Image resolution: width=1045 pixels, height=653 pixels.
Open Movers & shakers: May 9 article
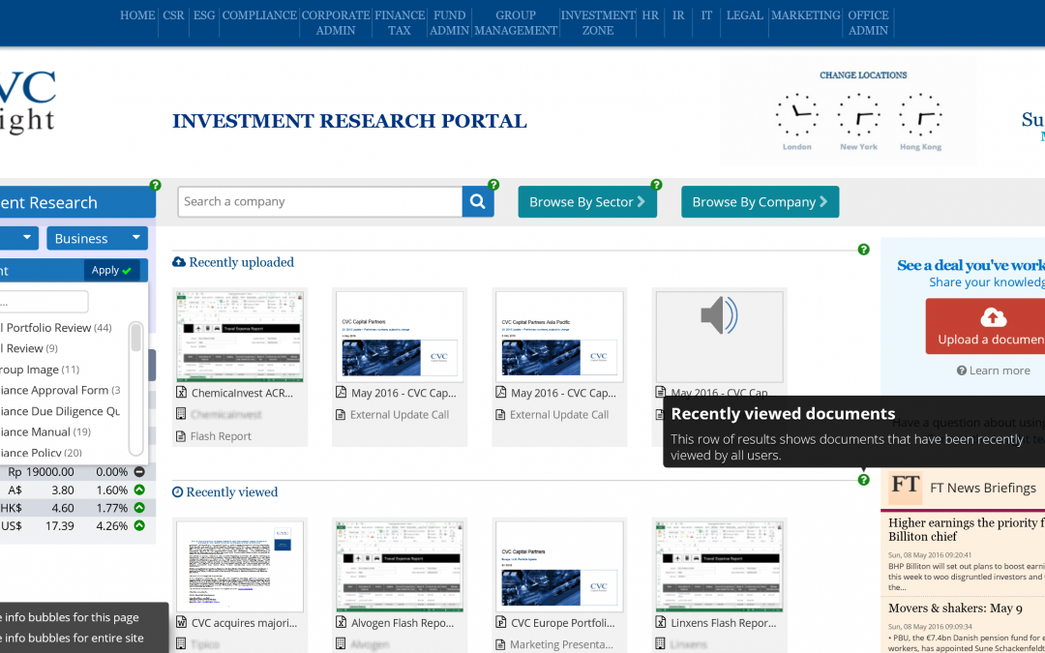[x=955, y=608]
